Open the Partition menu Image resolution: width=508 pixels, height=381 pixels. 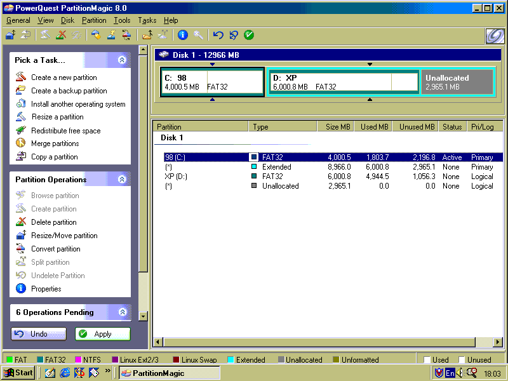click(x=94, y=20)
